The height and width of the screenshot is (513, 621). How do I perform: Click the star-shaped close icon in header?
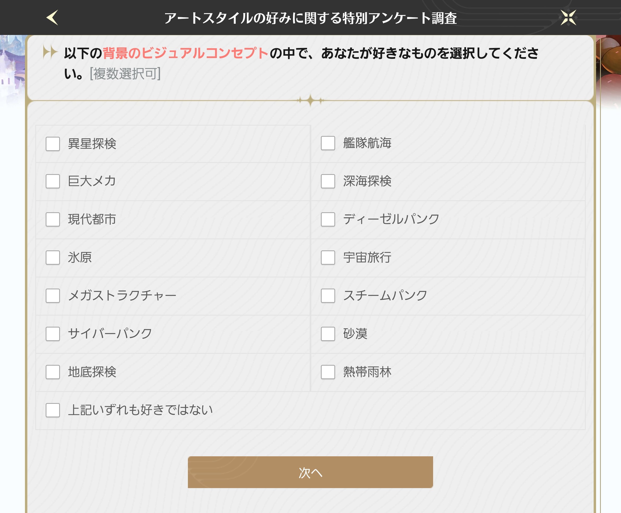point(568,18)
